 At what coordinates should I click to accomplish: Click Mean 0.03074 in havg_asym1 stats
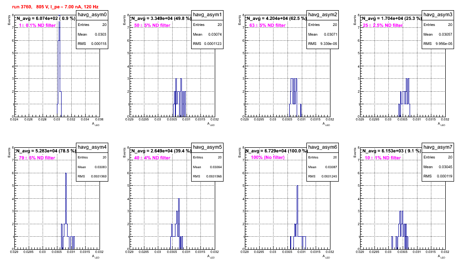pos(207,34)
